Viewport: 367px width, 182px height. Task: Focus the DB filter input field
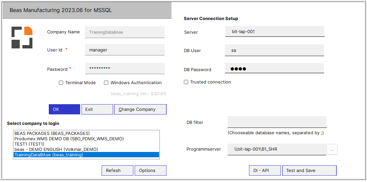click(x=277, y=122)
